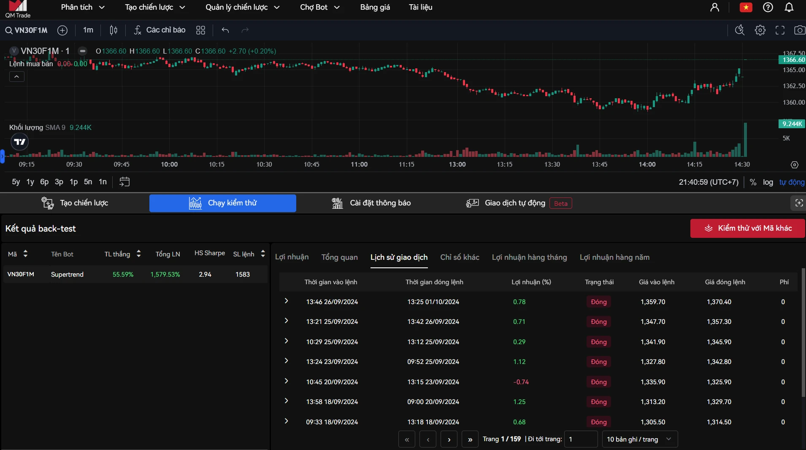Open the user account icon

tap(714, 7)
